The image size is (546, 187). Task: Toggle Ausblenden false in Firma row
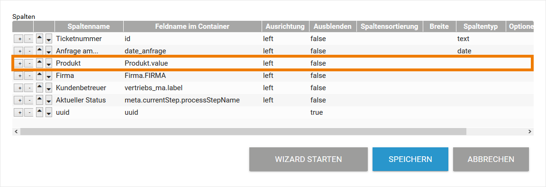point(318,76)
